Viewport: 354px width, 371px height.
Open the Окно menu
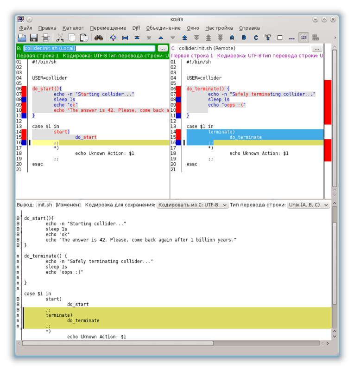tap(193, 28)
